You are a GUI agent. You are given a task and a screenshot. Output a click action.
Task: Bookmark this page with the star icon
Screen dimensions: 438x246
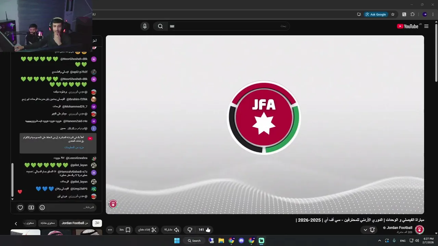click(393, 14)
